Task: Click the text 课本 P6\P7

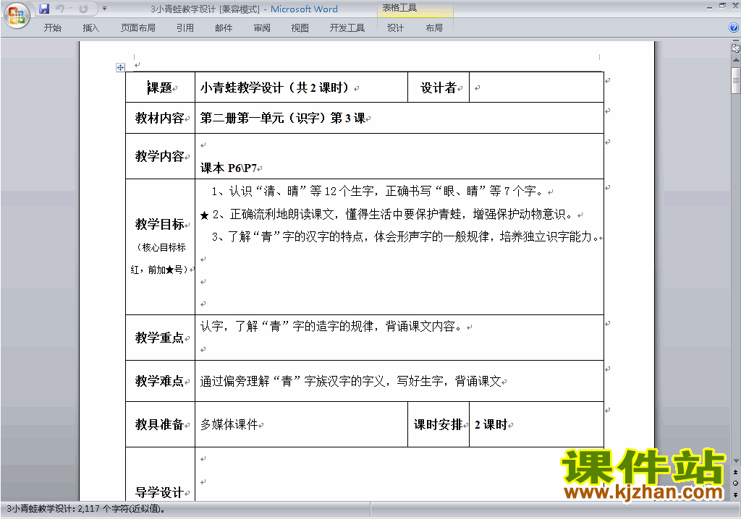Action: [228, 168]
